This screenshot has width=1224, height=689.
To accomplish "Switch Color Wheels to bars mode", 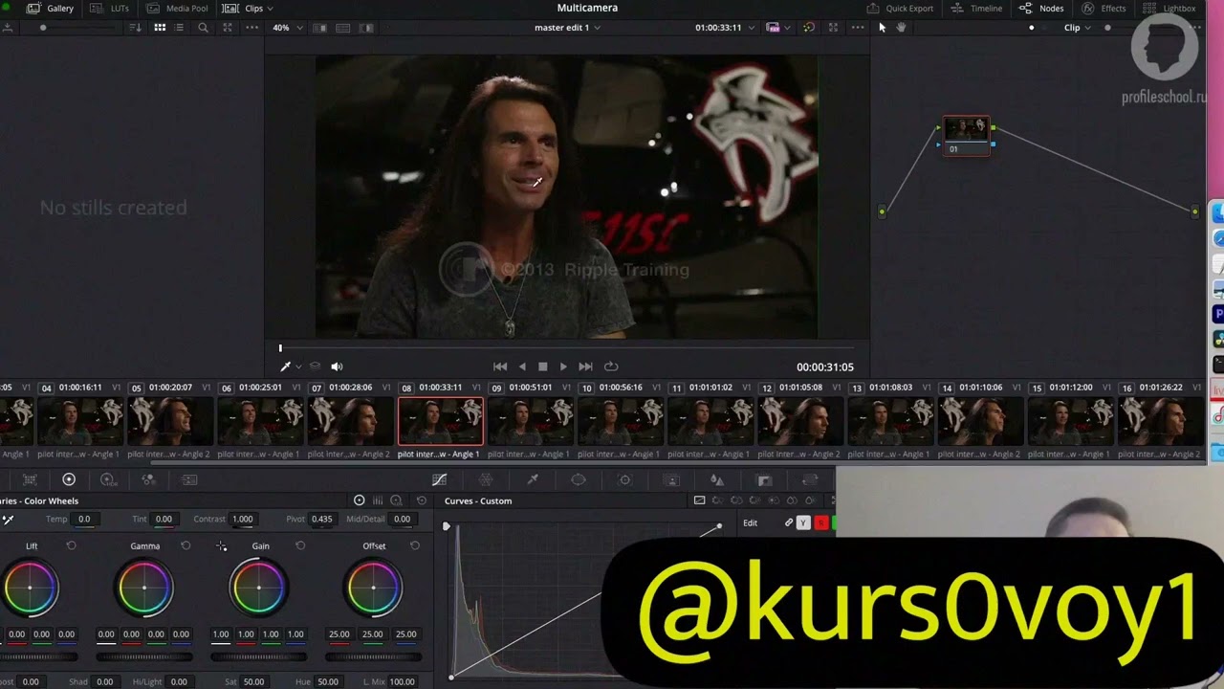I will click(378, 500).
